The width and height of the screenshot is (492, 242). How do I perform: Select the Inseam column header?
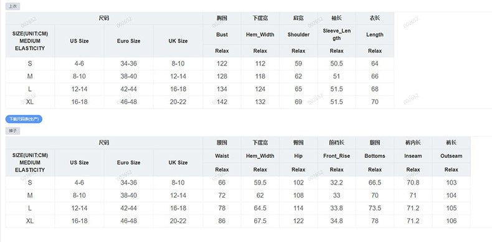413,156
